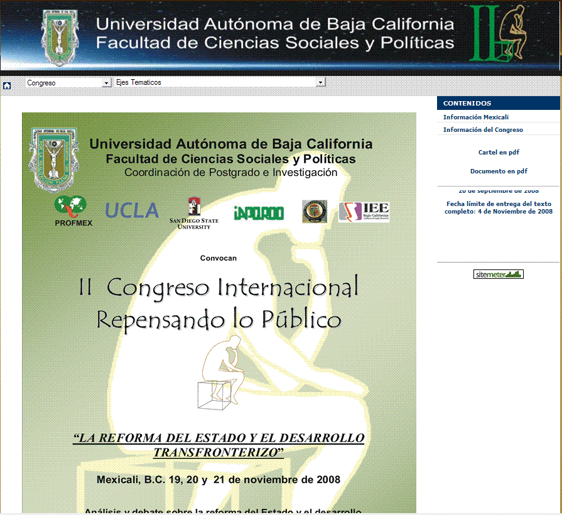Open the Documento en pdf link

point(499,171)
